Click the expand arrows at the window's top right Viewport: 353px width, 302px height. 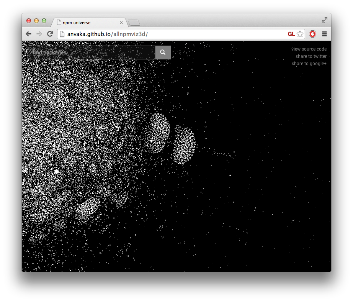pyautogui.click(x=324, y=20)
